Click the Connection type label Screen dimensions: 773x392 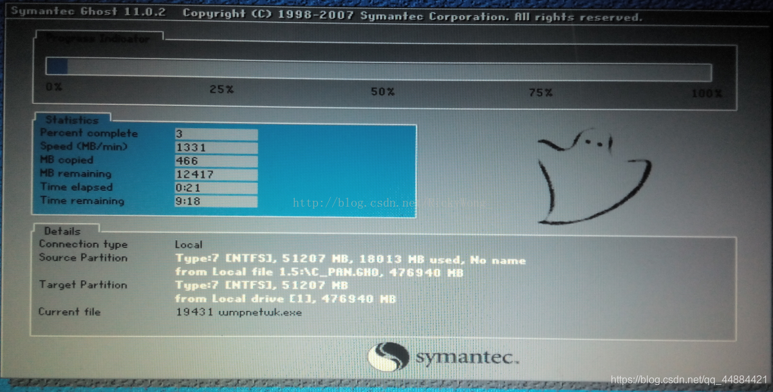[x=83, y=244]
